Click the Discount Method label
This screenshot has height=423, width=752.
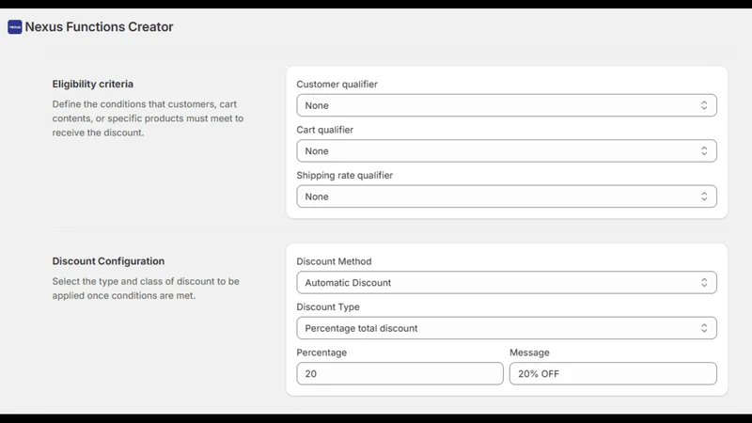(334, 261)
